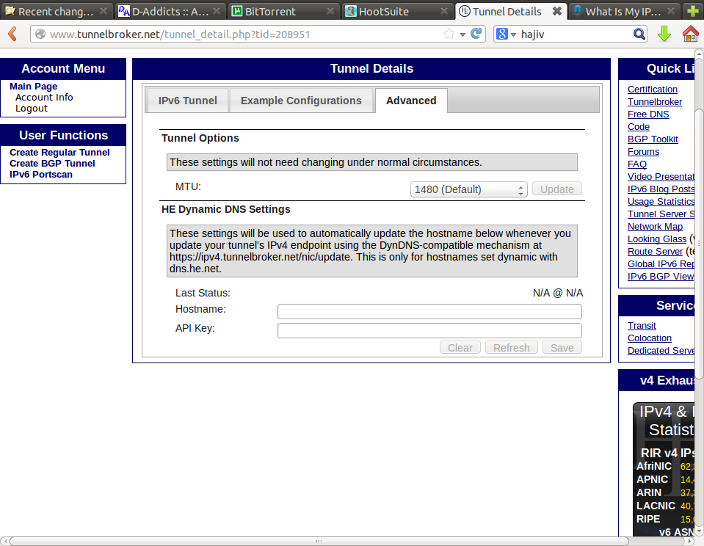Screen dimensions: 704x546
Task: Click the URL address bar text
Action: tap(180, 34)
